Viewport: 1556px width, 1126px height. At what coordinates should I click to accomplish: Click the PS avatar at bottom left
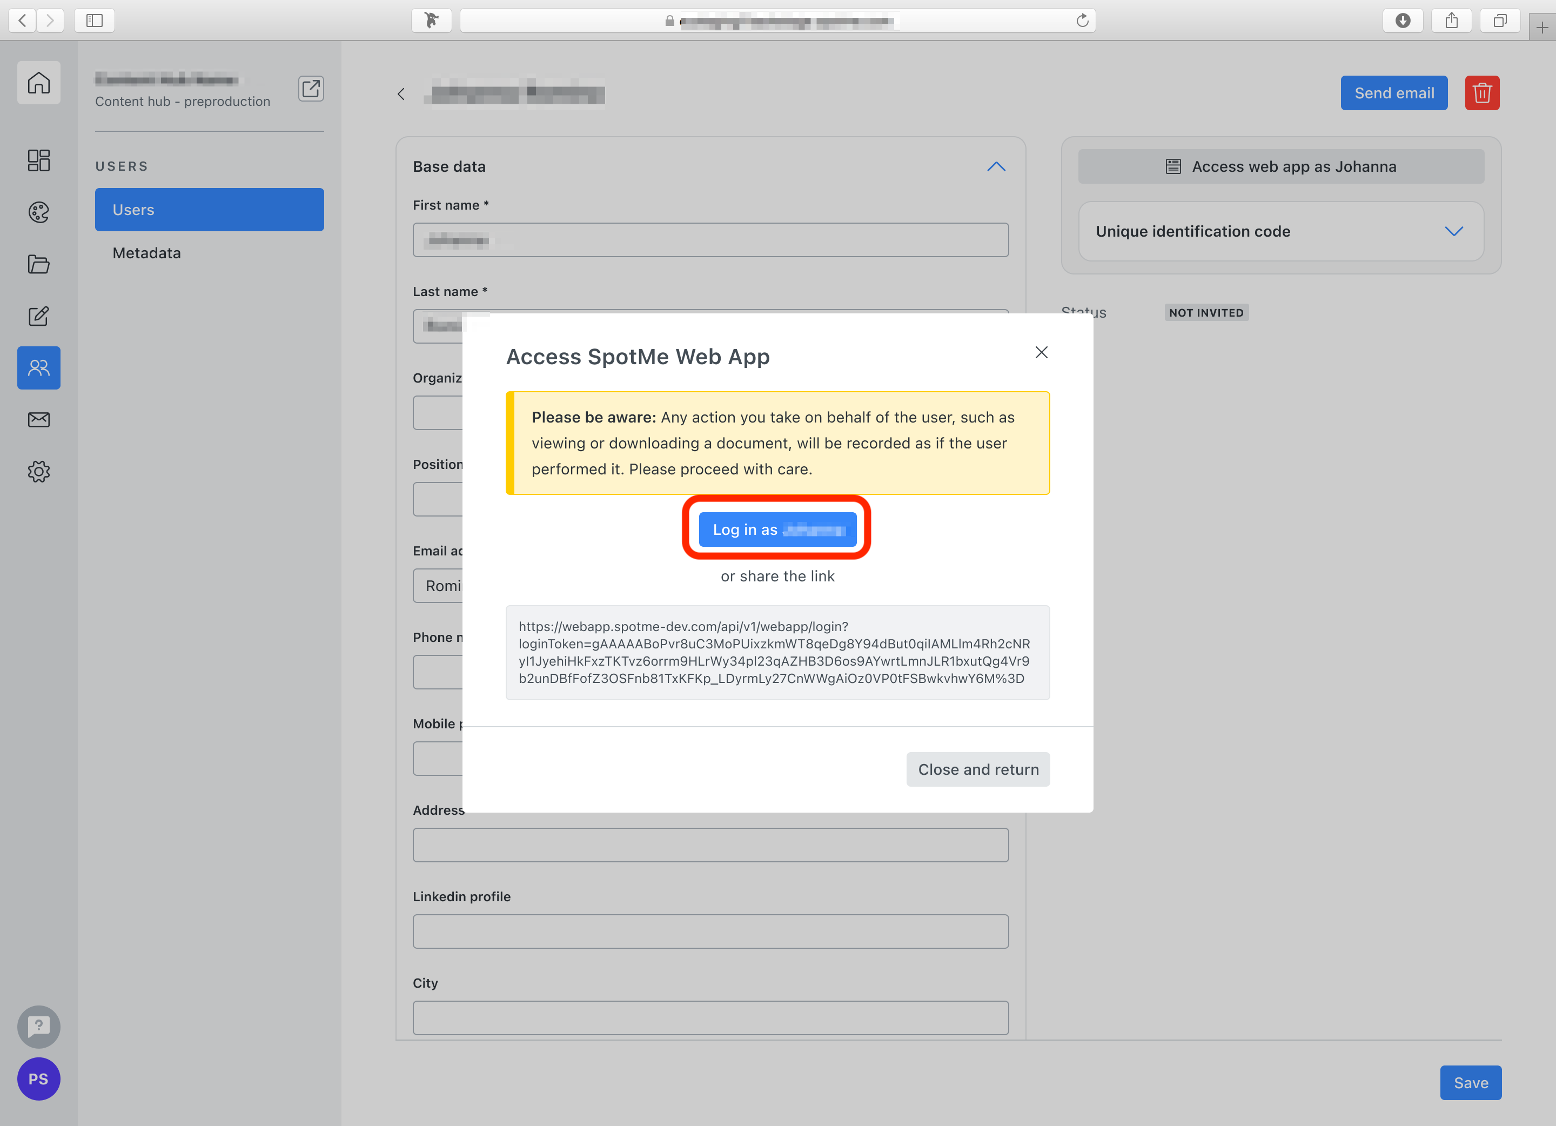click(38, 1078)
